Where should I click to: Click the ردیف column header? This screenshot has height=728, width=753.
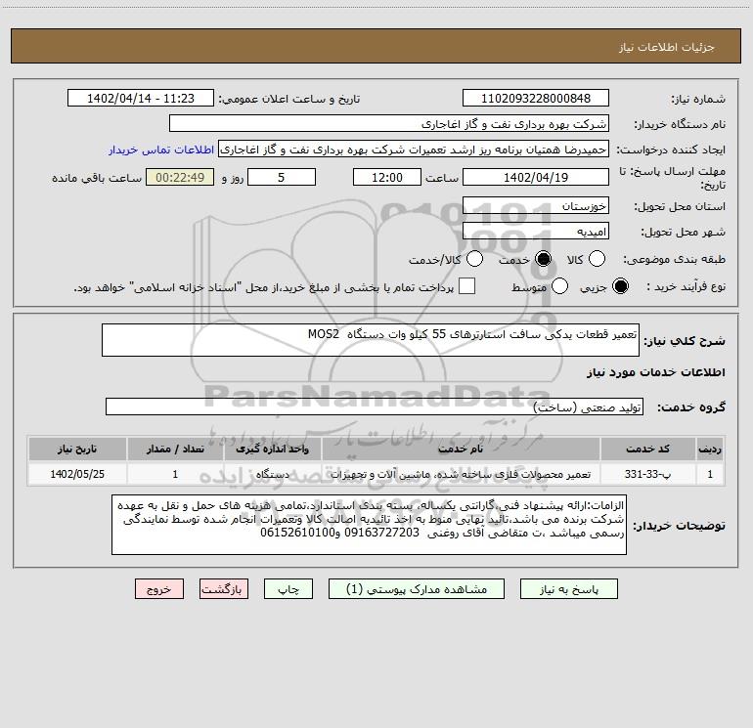click(x=710, y=449)
